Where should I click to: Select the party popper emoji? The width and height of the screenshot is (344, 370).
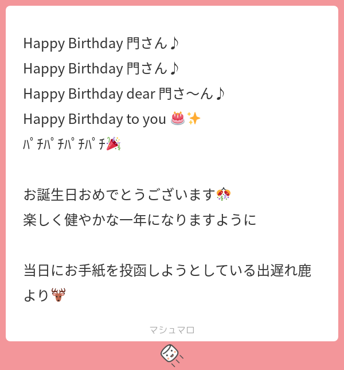114,144
